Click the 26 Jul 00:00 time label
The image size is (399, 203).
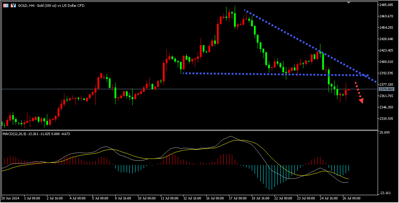(351, 198)
